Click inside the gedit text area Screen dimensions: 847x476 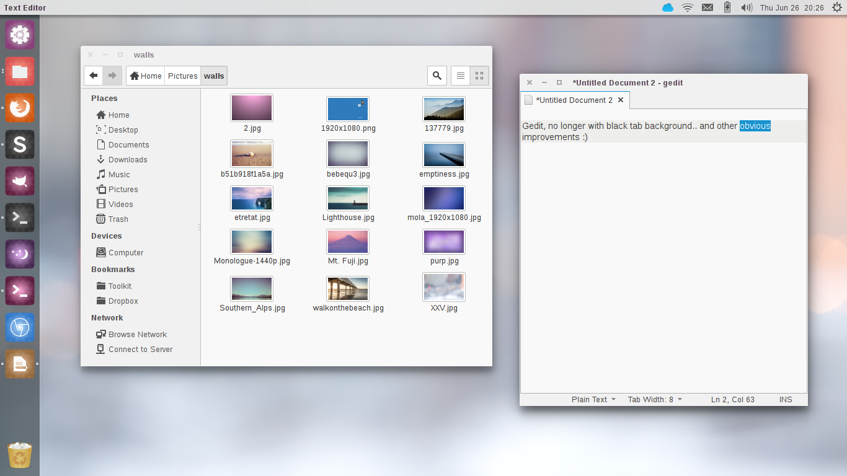pyautogui.click(x=663, y=251)
